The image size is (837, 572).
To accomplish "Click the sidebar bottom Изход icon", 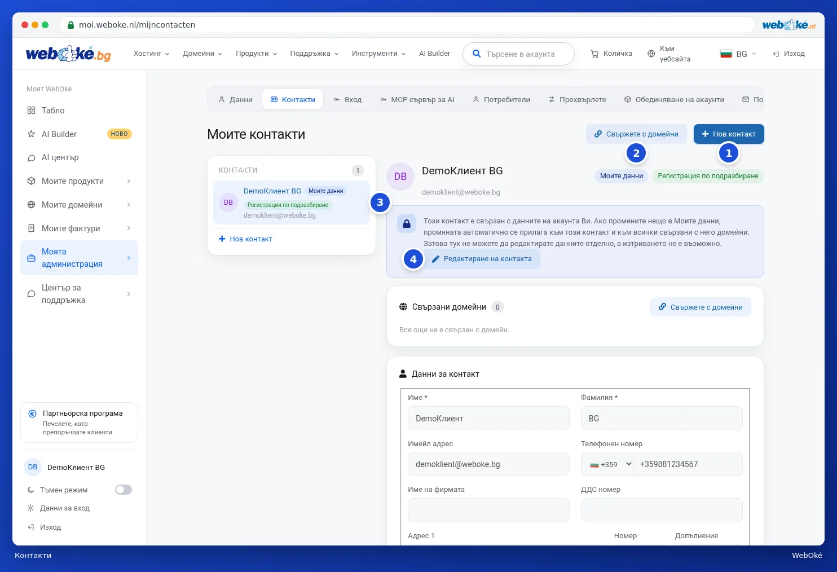I will point(30,527).
